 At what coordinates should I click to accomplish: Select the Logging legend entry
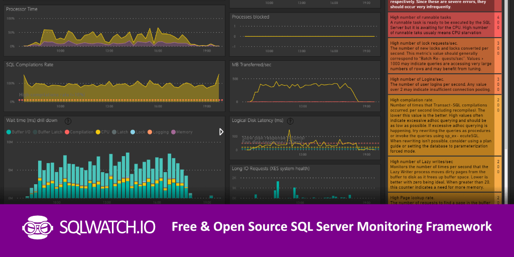[x=158, y=132]
